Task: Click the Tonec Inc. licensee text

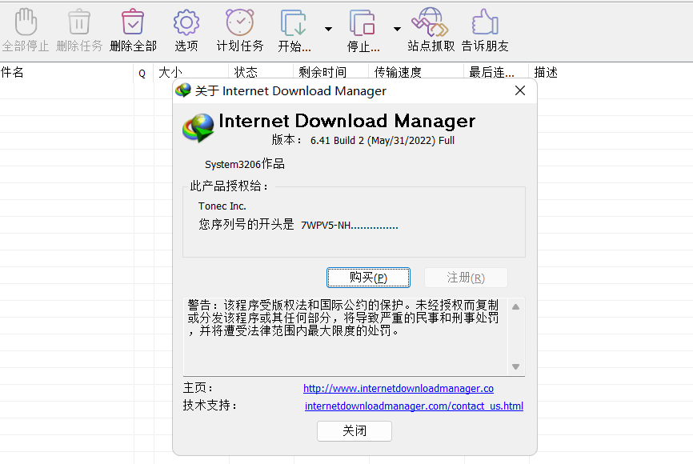Action: coord(222,206)
